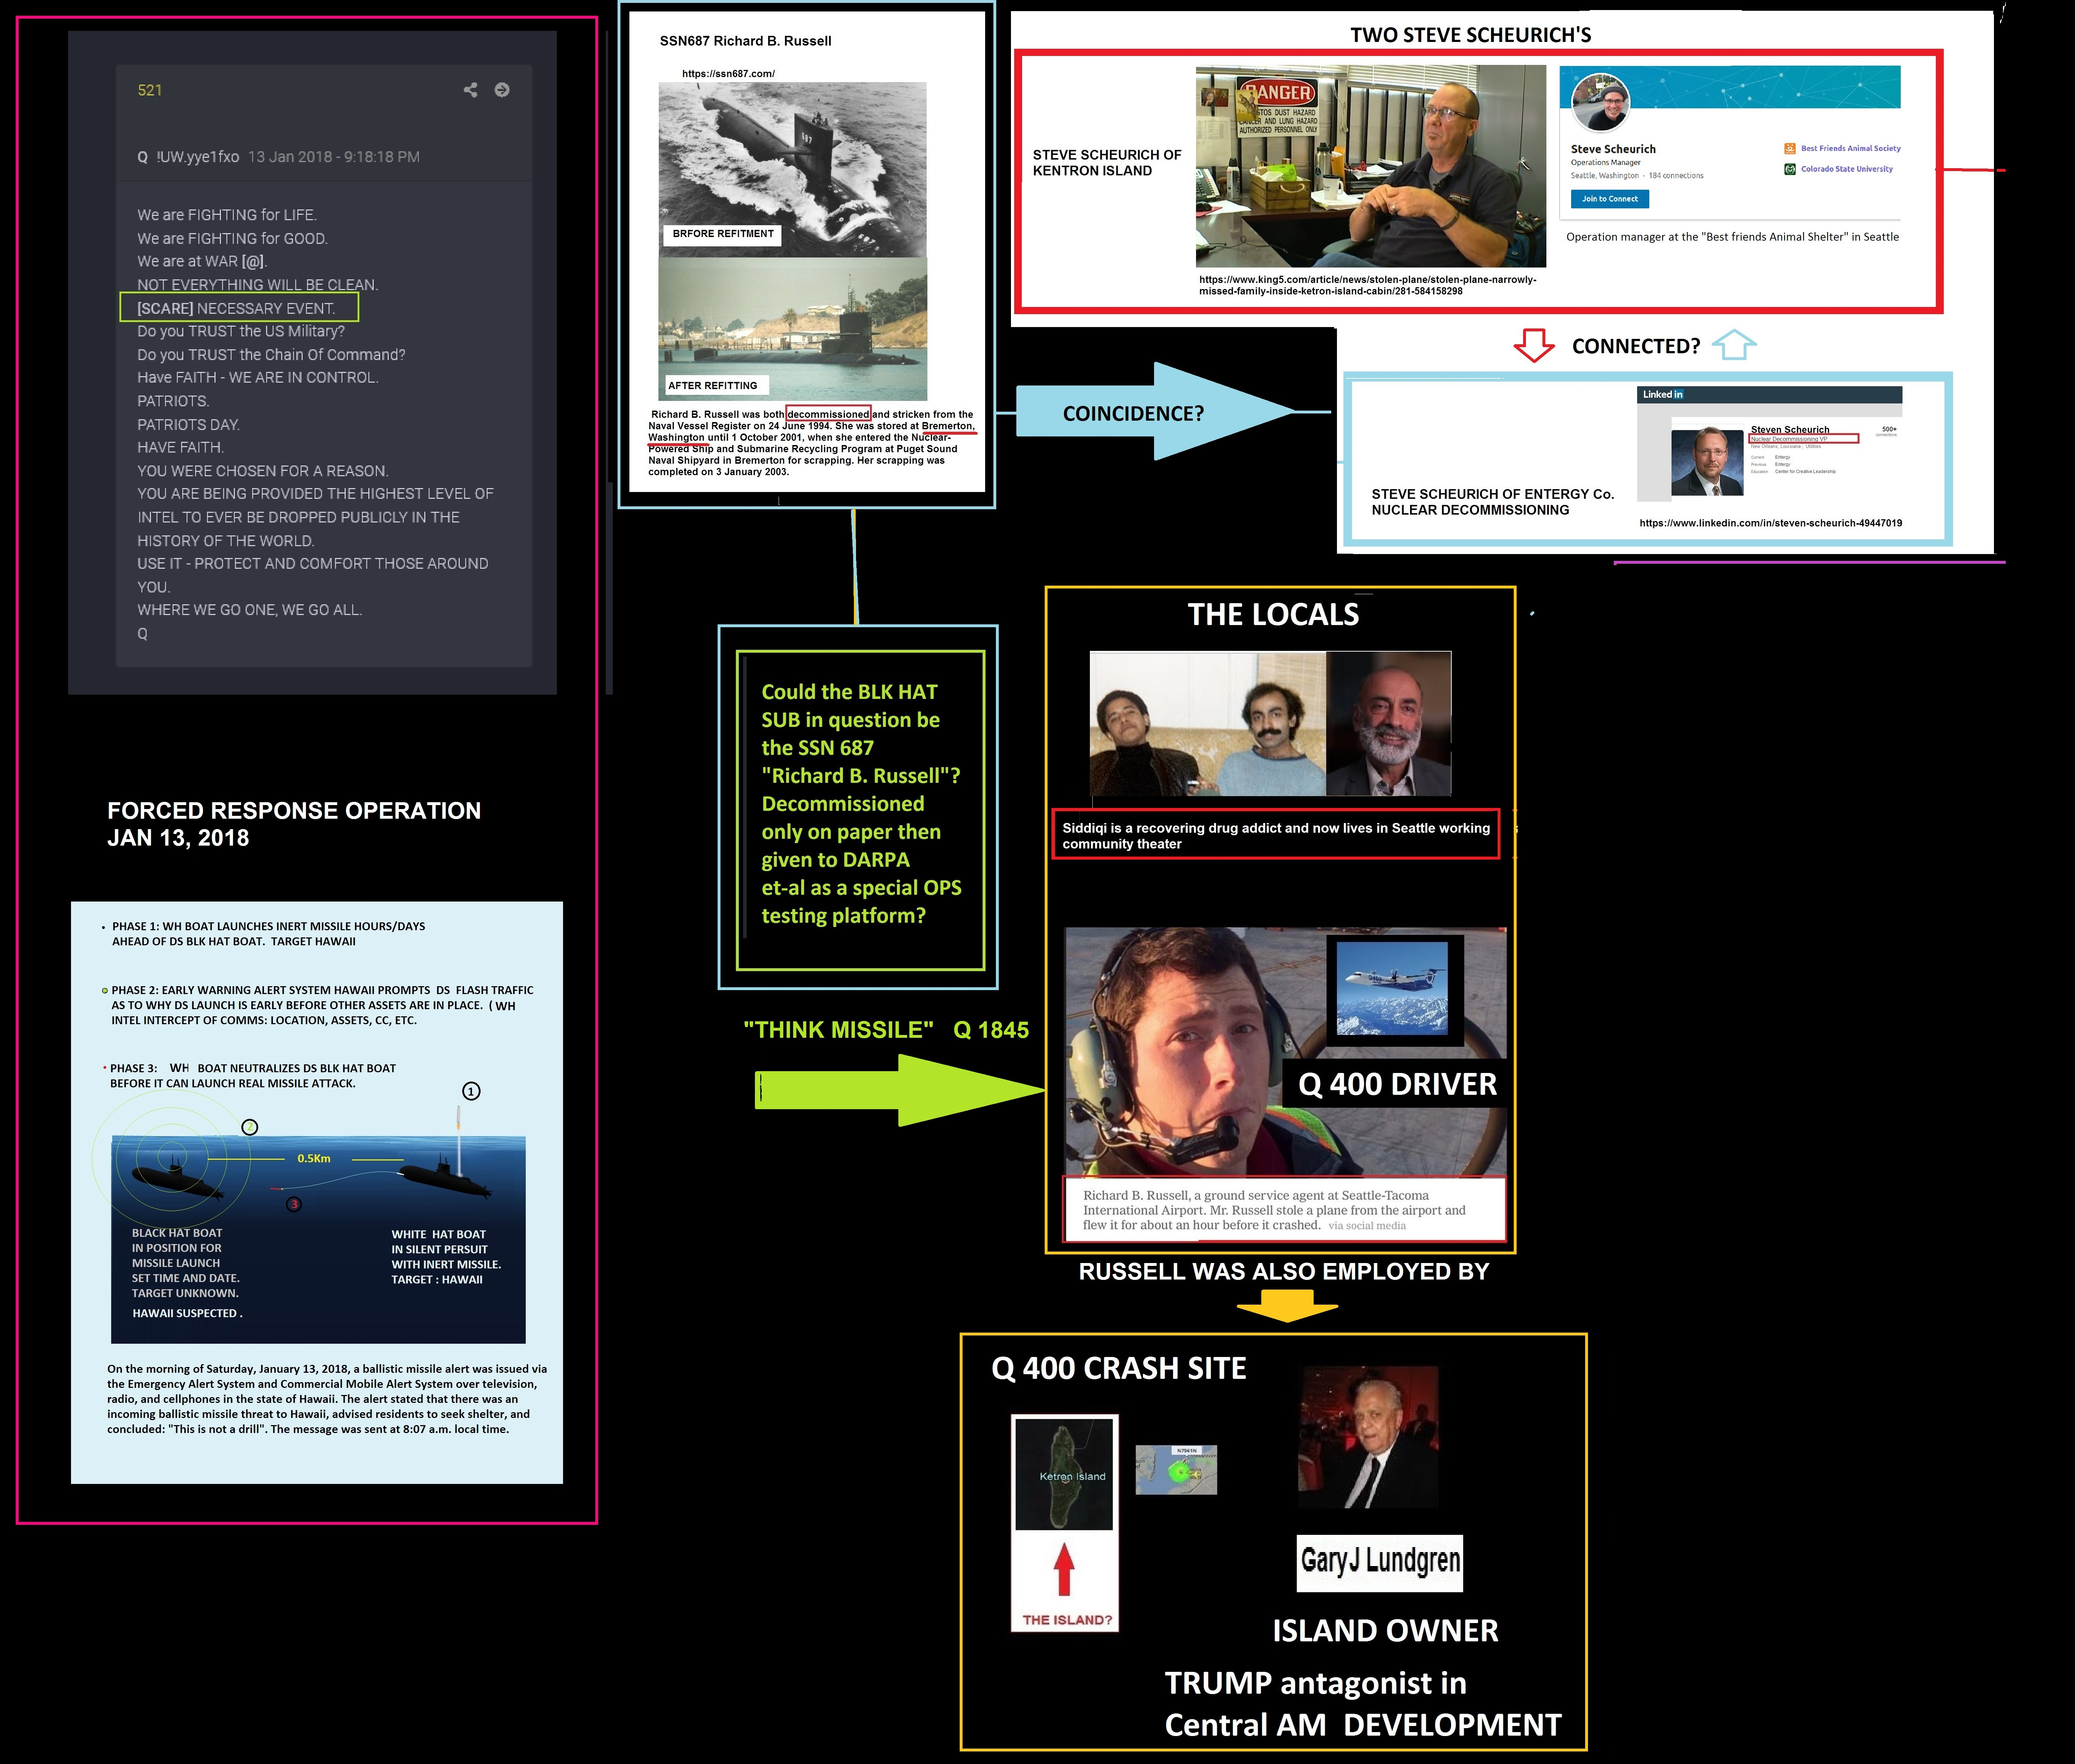Click the photo above the Gary J Lundgren label

1368,1437
